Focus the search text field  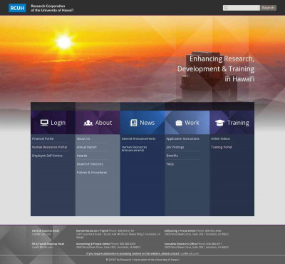click(242, 8)
